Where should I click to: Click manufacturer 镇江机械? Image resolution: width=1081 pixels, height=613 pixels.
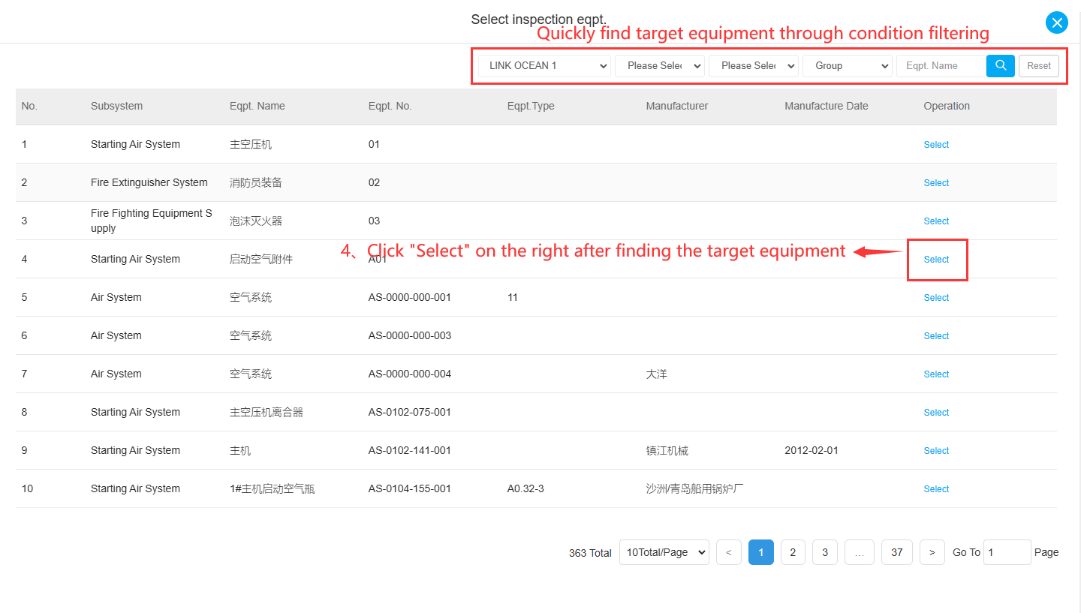click(667, 450)
